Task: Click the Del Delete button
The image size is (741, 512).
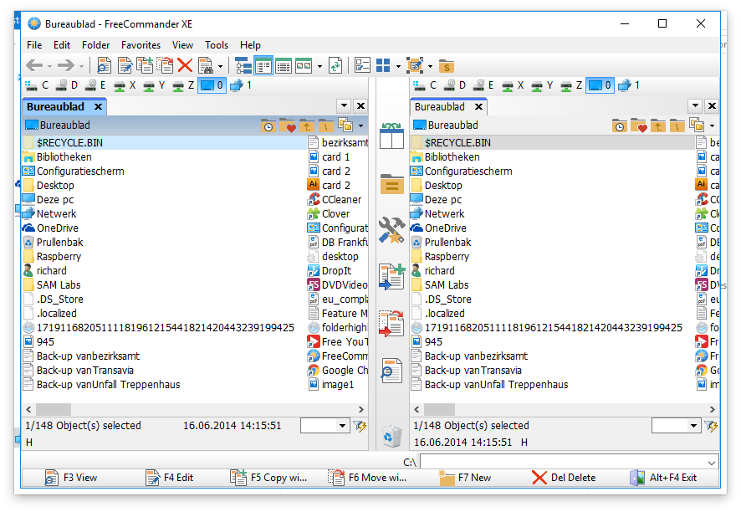Action: (564, 478)
